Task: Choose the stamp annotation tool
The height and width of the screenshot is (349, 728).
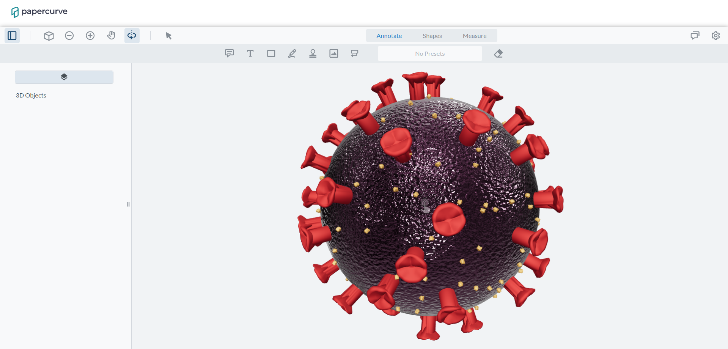Action: pyautogui.click(x=313, y=53)
